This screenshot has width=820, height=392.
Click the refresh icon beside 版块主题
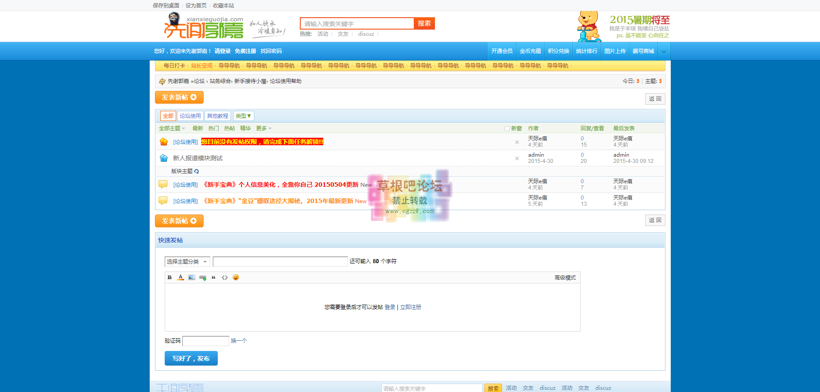(x=196, y=171)
